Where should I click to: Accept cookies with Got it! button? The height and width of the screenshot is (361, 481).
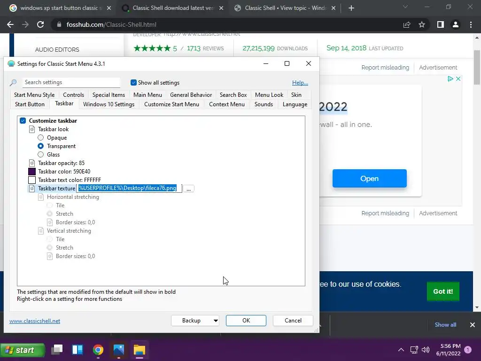(443, 291)
